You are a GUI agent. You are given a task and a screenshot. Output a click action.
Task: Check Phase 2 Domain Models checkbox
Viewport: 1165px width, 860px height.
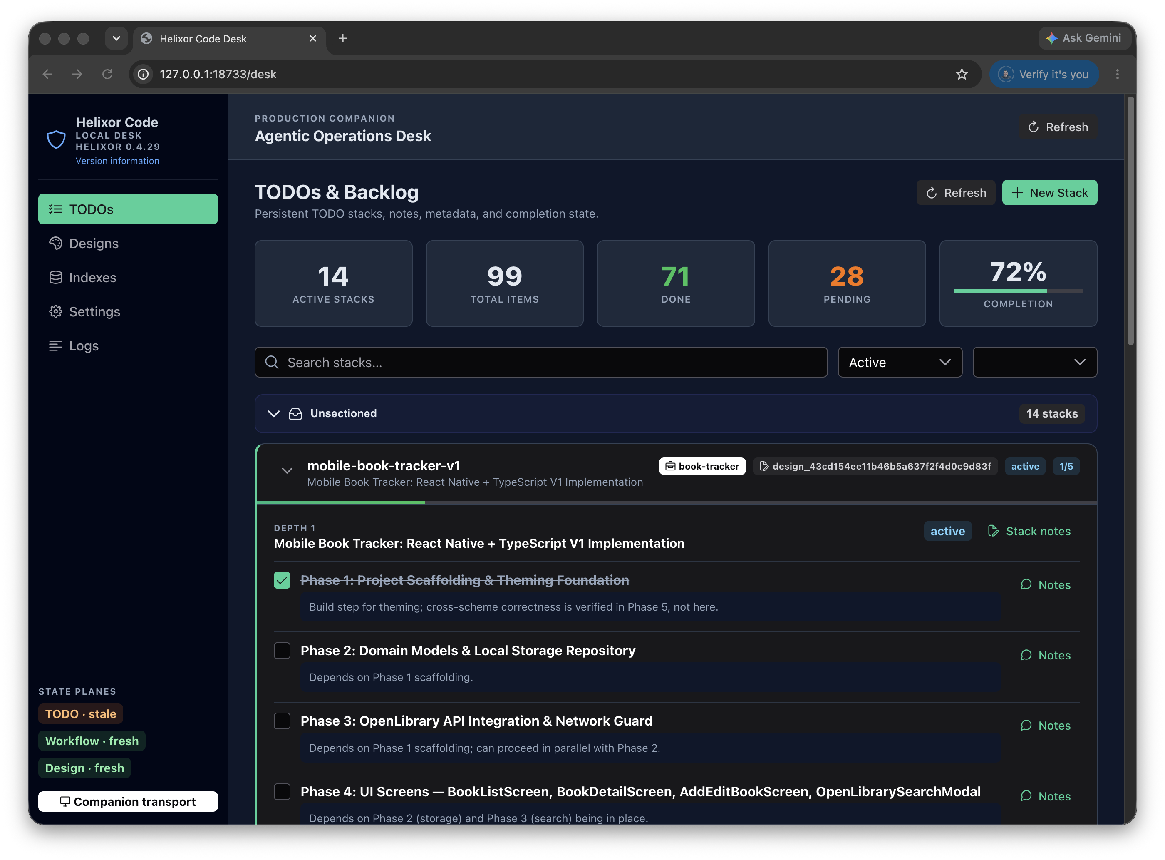tap(282, 651)
